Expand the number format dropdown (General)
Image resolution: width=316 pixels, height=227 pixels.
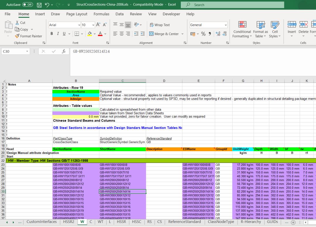[226, 25]
